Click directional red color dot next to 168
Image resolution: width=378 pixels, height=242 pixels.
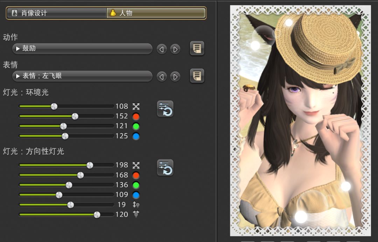136,175
